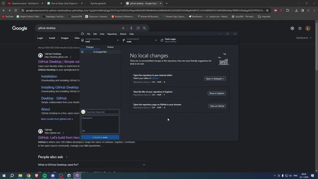Reload the page in Chrome
The image size is (318, 179).
(15, 10)
